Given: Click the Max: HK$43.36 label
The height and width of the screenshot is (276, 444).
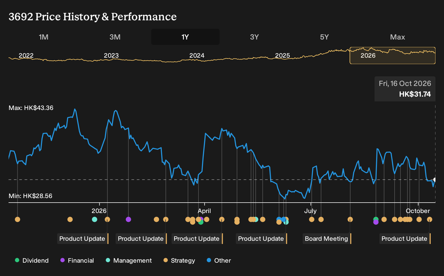Looking at the screenshot, I should coord(31,108).
